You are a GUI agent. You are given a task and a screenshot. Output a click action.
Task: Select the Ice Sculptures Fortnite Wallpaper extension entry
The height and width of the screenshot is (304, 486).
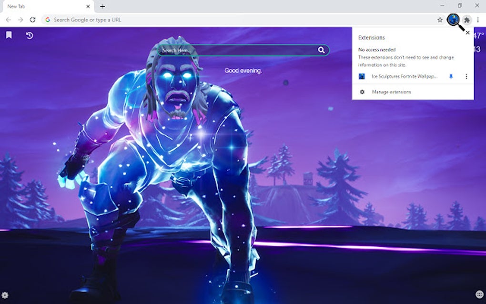coord(405,76)
